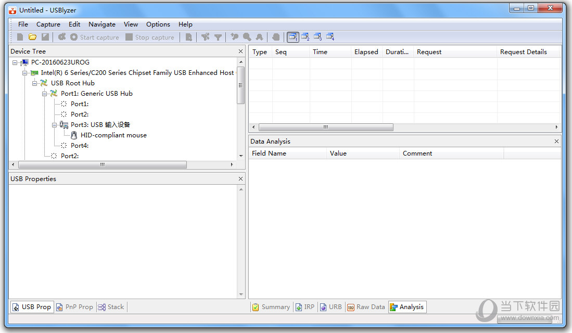Click the capture settings gear icon
The image size is (572, 333).
(x=62, y=37)
